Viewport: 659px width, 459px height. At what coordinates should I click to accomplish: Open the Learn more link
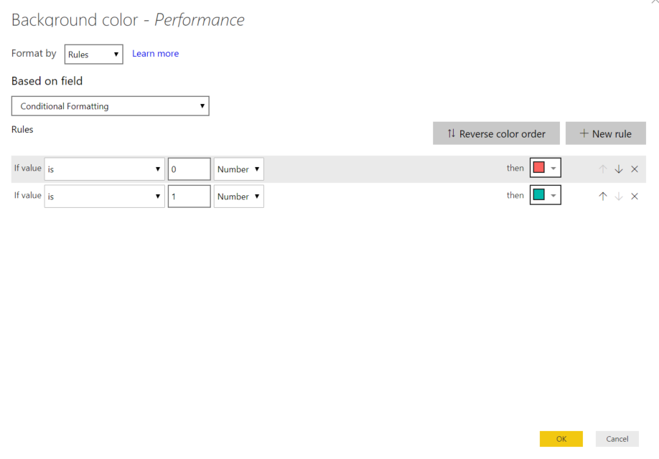coord(156,54)
